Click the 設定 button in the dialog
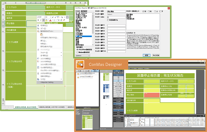 point(146,55)
